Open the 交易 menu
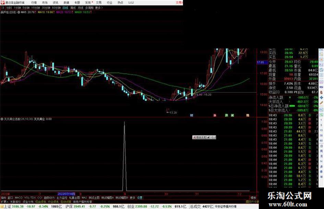 tap(99, 3)
